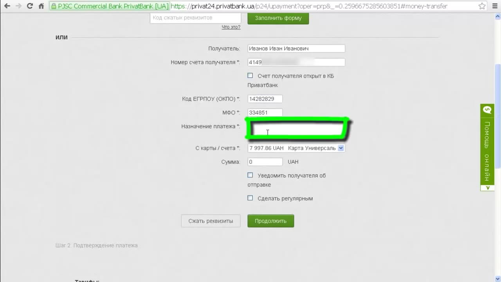Click the 'Код сжатых реквизитов' field
The image size is (501, 282).
[195, 18]
